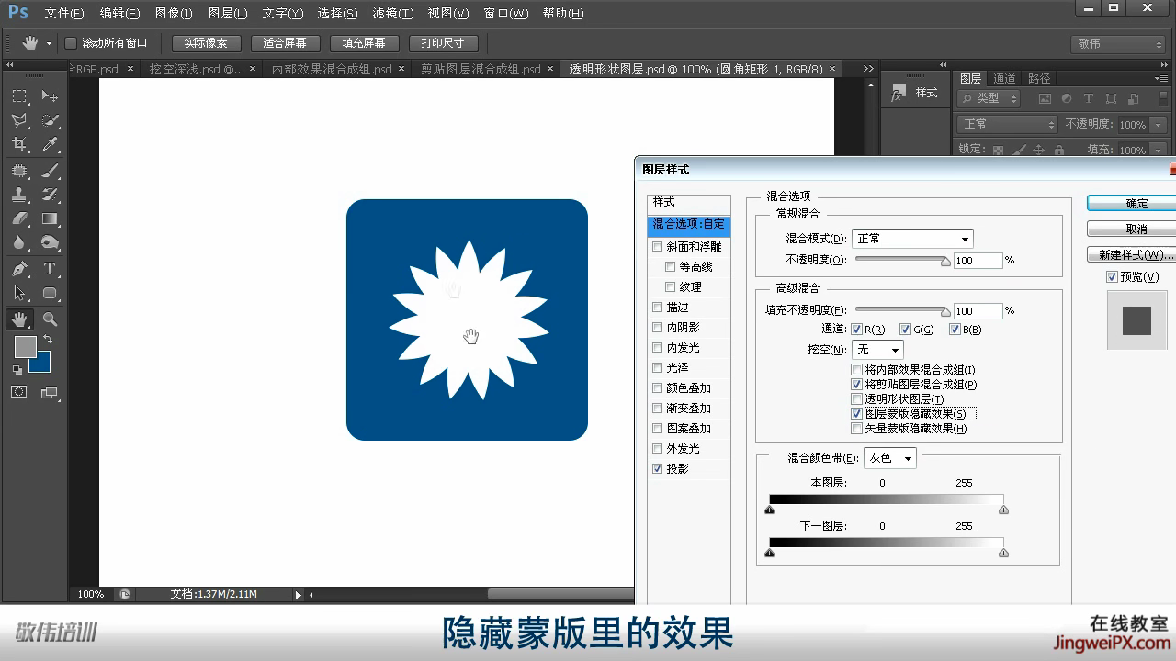Toggle the R channel checkbox

click(x=857, y=330)
